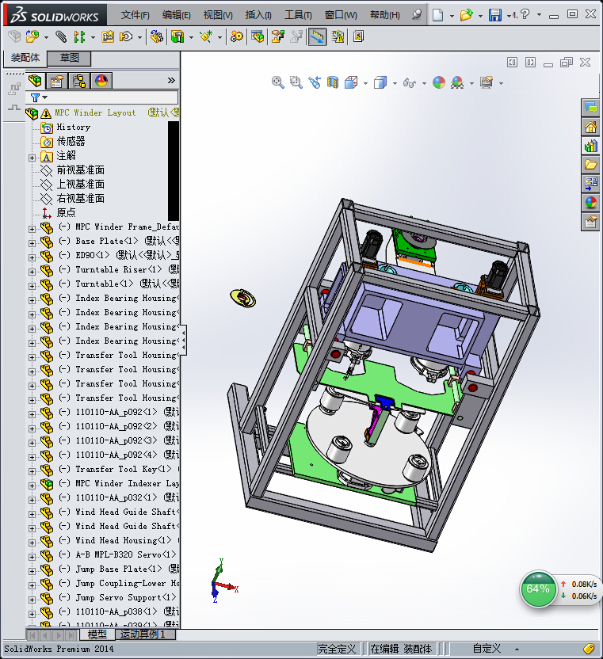603x659 pixels.
Task: Select the 传感器 sensors folder
Action: (x=71, y=141)
